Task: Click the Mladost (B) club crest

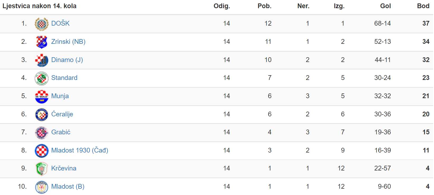Action: tap(42, 187)
